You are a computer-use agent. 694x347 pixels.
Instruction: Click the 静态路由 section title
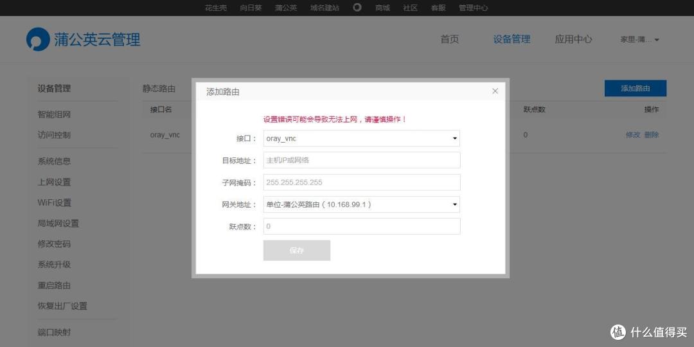(x=159, y=89)
